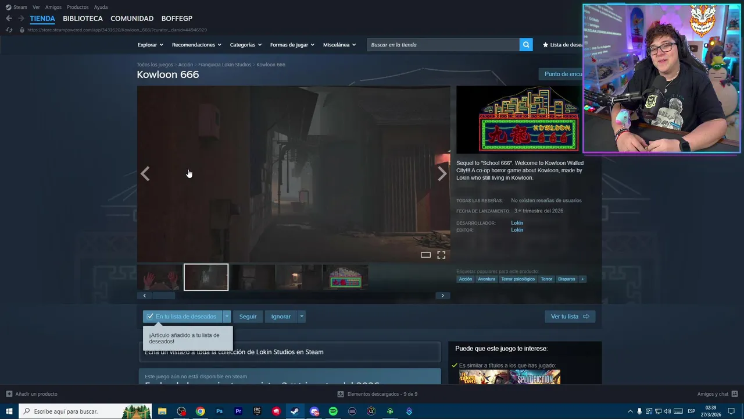Open Spotify from the taskbar
This screenshot has width=744, height=419.
click(x=333, y=411)
